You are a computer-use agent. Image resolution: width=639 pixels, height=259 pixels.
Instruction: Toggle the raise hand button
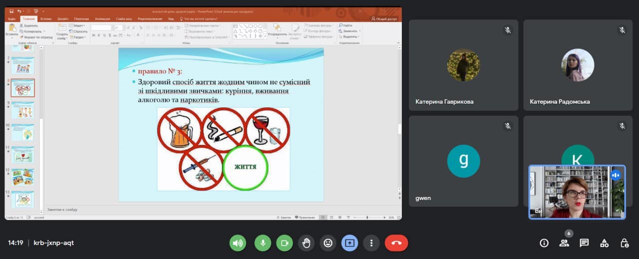[306, 243]
